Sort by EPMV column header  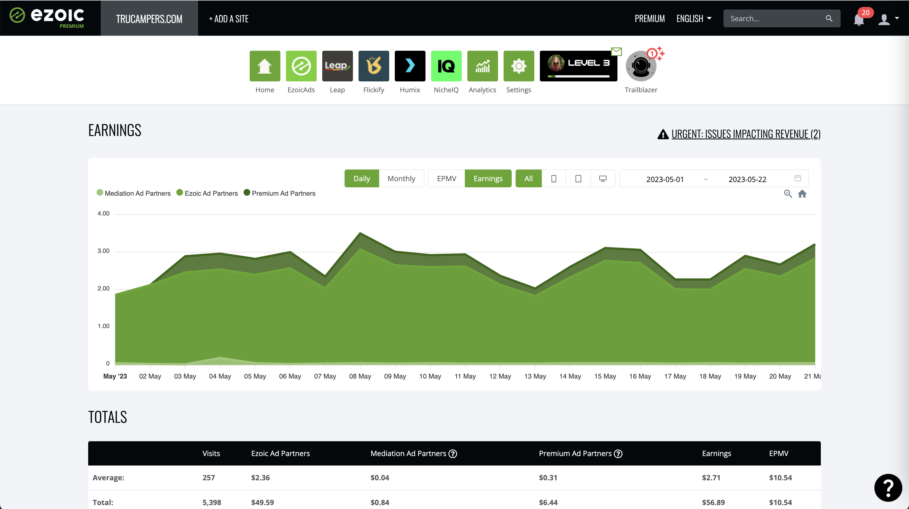[x=779, y=453]
